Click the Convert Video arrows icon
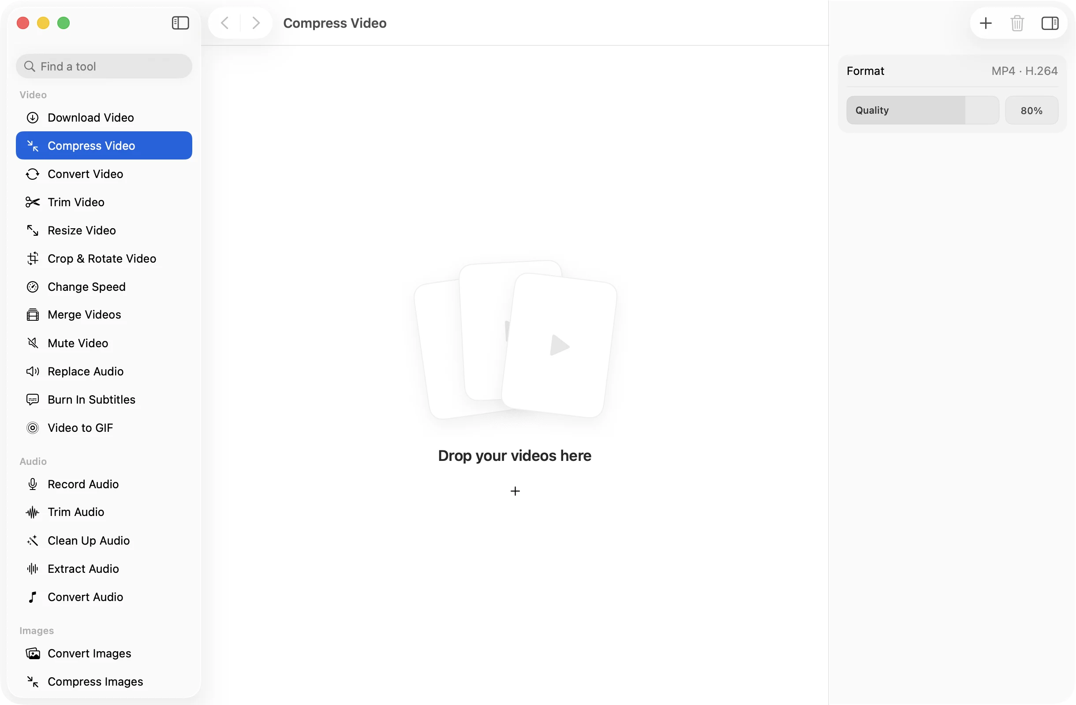This screenshot has width=1076, height=705. point(33,174)
